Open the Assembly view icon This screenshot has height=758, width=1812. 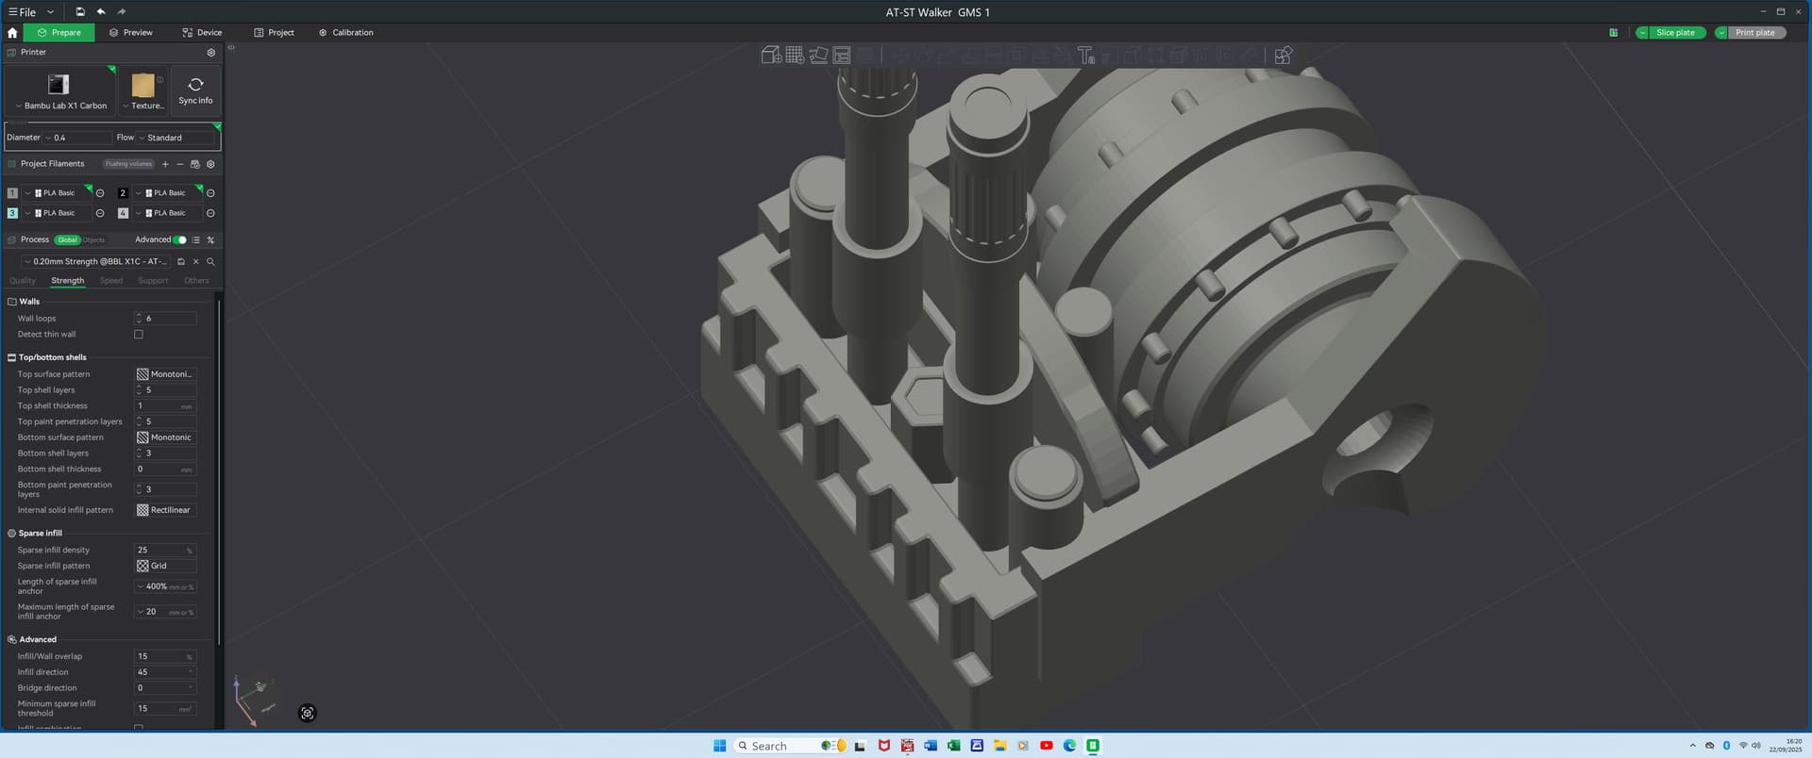[x=1283, y=56]
